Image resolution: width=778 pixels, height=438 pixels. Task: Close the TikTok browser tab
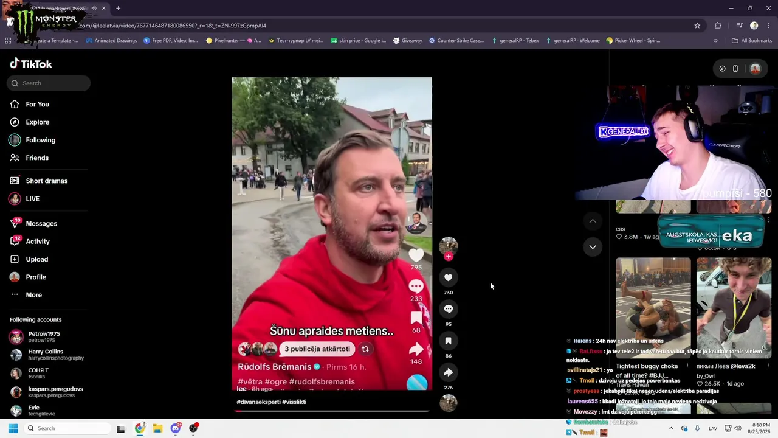[104, 9]
